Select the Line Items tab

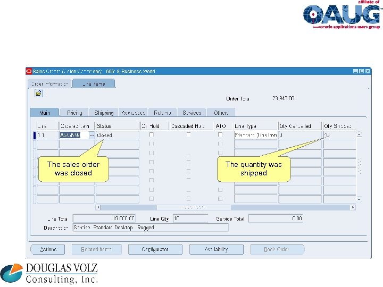pyautogui.click(x=94, y=84)
